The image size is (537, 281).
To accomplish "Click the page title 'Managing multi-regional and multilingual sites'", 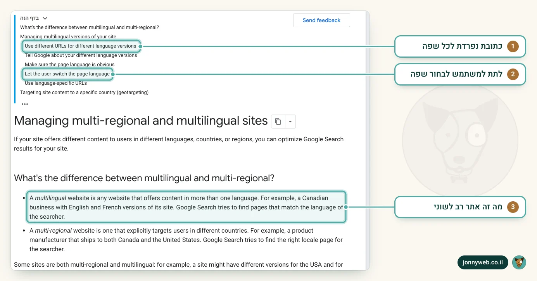I will coord(141,121).
